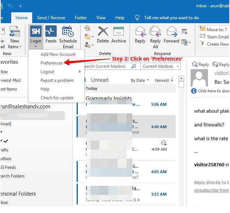Viewport: 230px width, 213px height.
Task: Click the download pictures info icon
Action: [x=193, y=91]
